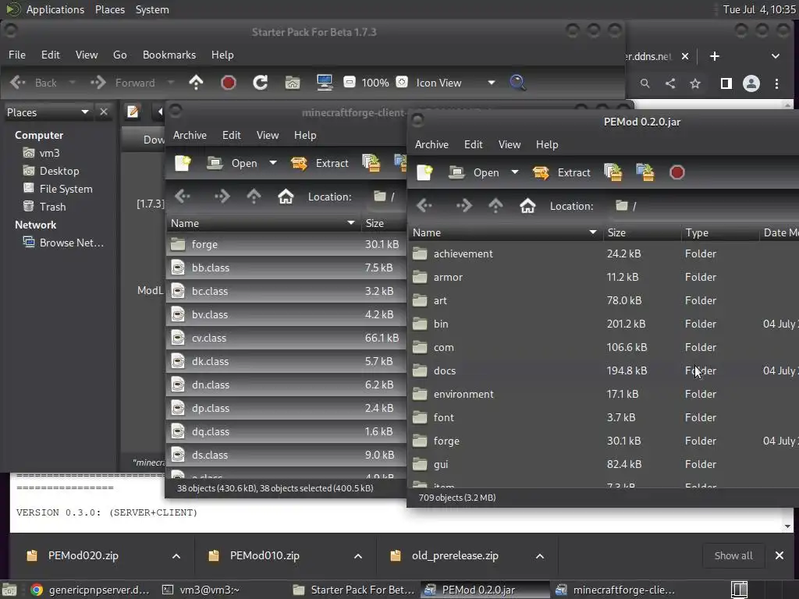The height and width of the screenshot is (599, 799).
Task: Click the edit location pencil icon in file manager
Action: pos(133,112)
